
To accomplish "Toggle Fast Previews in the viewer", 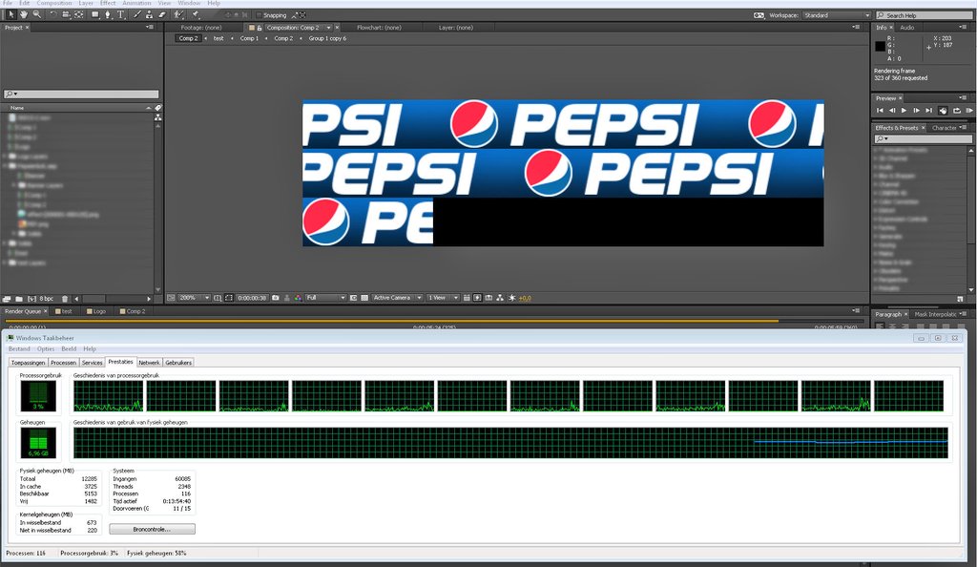I will [477, 298].
